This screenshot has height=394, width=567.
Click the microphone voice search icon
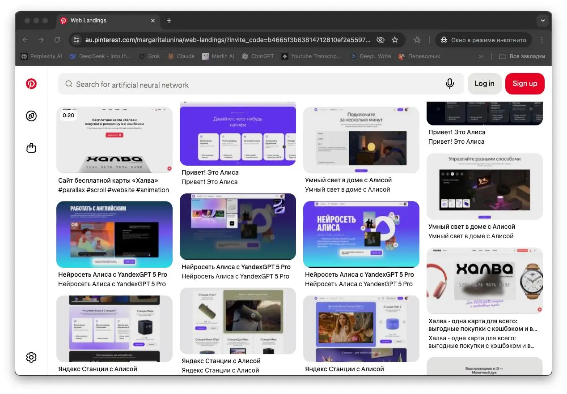pyautogui.click(x=449, y=84)
